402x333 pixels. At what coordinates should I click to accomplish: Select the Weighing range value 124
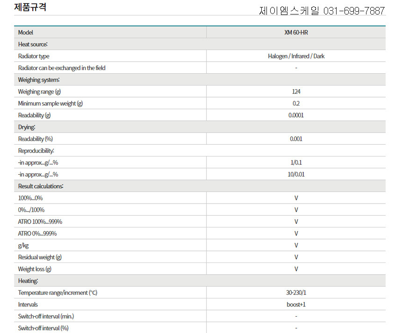[296, 92]
